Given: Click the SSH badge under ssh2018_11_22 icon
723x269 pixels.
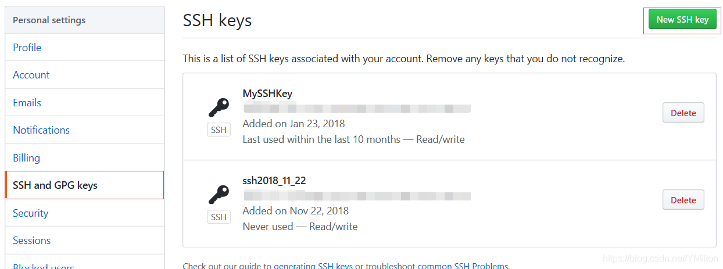Looking at the screenshot, I should click(x=219, y=217).
